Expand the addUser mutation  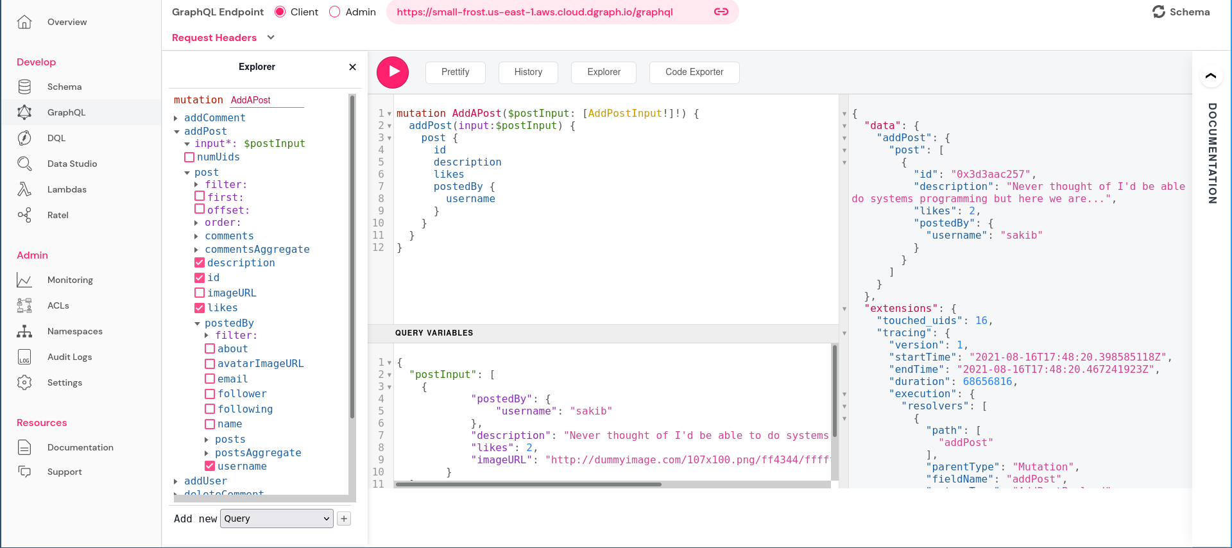[176, 481]
